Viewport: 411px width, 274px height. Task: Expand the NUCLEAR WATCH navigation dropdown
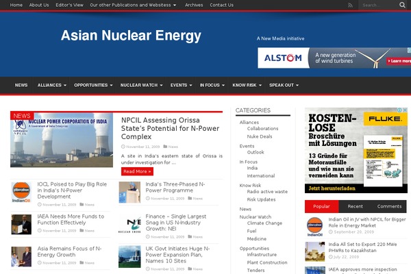coord(142,85)
